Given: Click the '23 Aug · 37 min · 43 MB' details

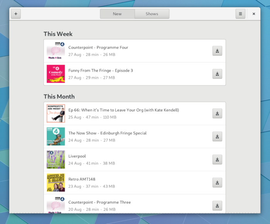Looking at the screenshot, I should point(92,186).
